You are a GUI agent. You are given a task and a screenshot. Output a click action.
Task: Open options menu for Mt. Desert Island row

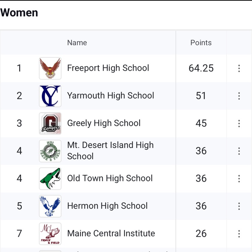239,151
